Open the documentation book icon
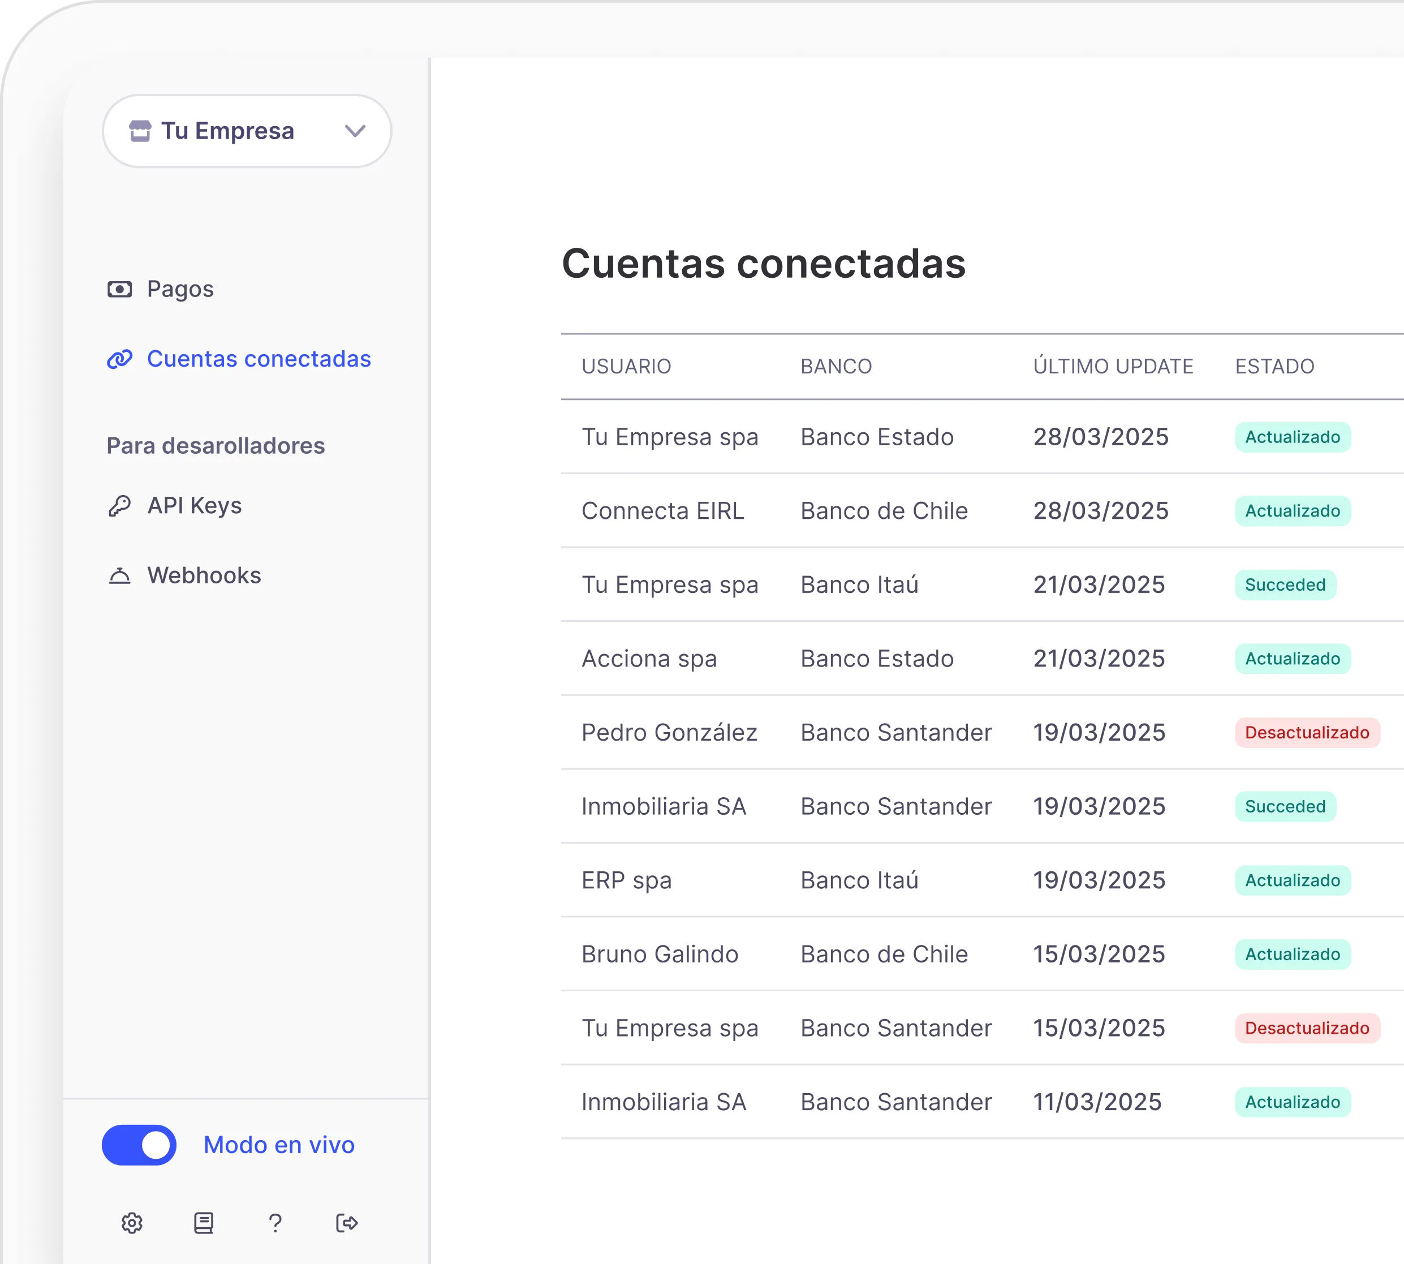This screenshot has width=1404, height=1264. pyautogui.click(x=204, y=1224)
